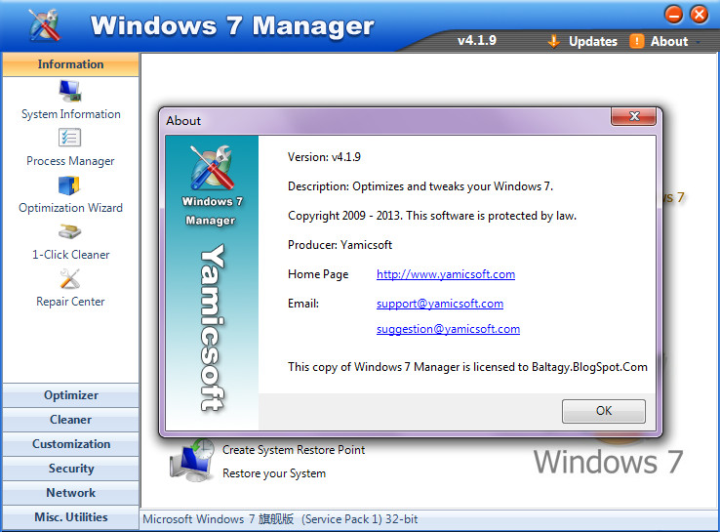Click the Updates label in header
The width and height of the screenshot is (720, 532).
tap(593, 41)
